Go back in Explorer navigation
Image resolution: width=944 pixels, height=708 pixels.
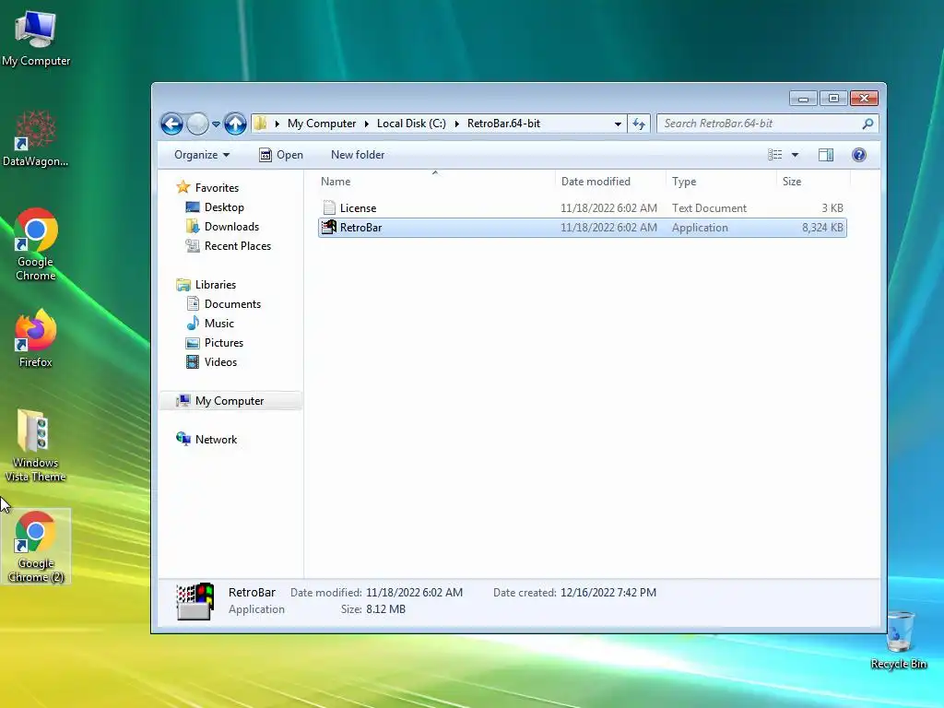pyautogui.click(x=171, y=124)
